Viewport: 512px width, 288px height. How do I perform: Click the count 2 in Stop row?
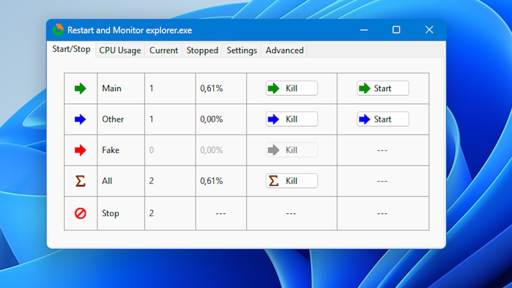[152, 213]
